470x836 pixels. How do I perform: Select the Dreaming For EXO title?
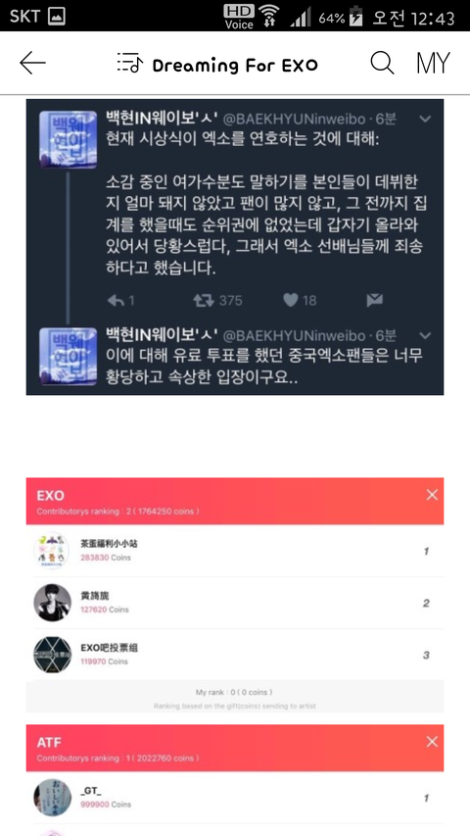(235, 65)
